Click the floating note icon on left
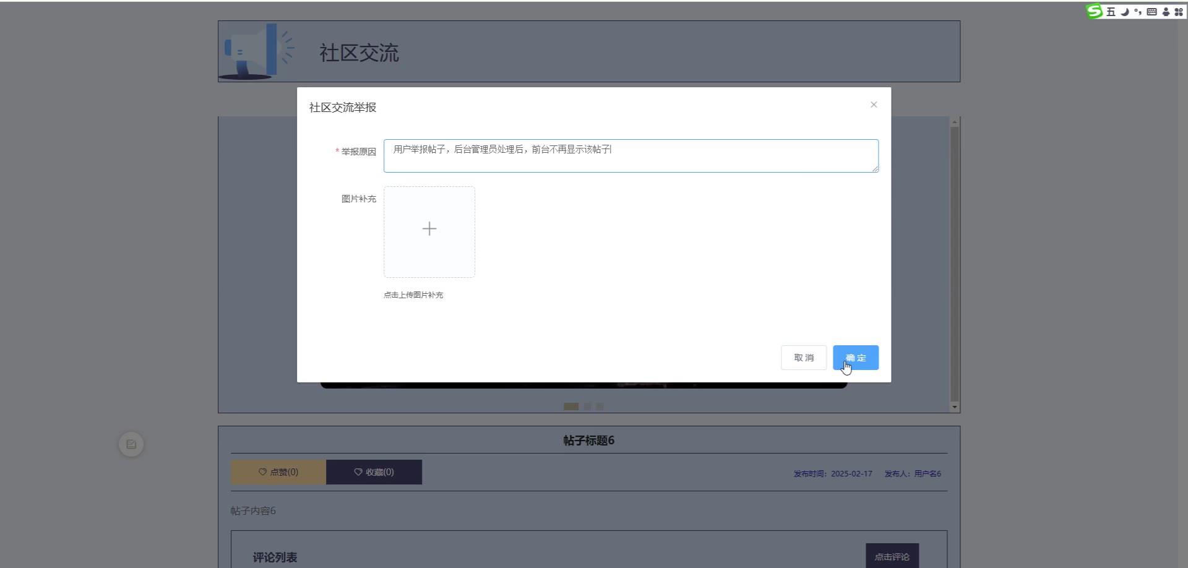The width and height of the screenshot is (1188, 568). coord(131,444)
